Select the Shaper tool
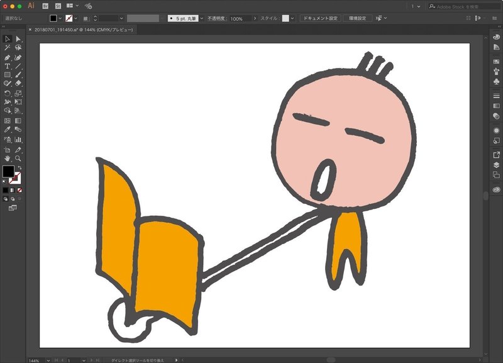The height and width of the screenshot is (363, 503). (7, 84)
